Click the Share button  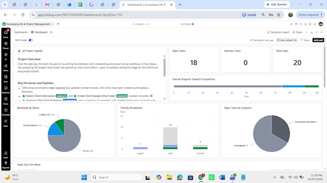click(x=297, y=32)
